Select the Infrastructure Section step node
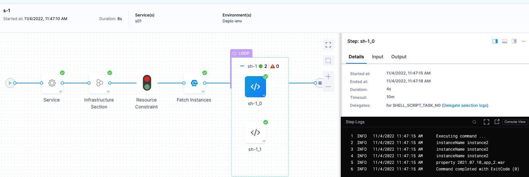The width and height of the screenshot is (529, 177). click(x=99, y=83)
